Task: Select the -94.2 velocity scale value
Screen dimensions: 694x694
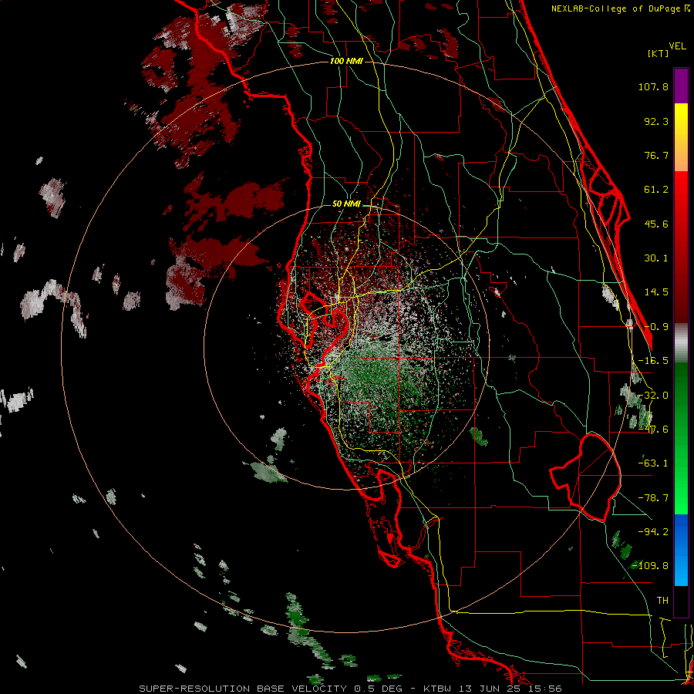Action: (653, 532)
